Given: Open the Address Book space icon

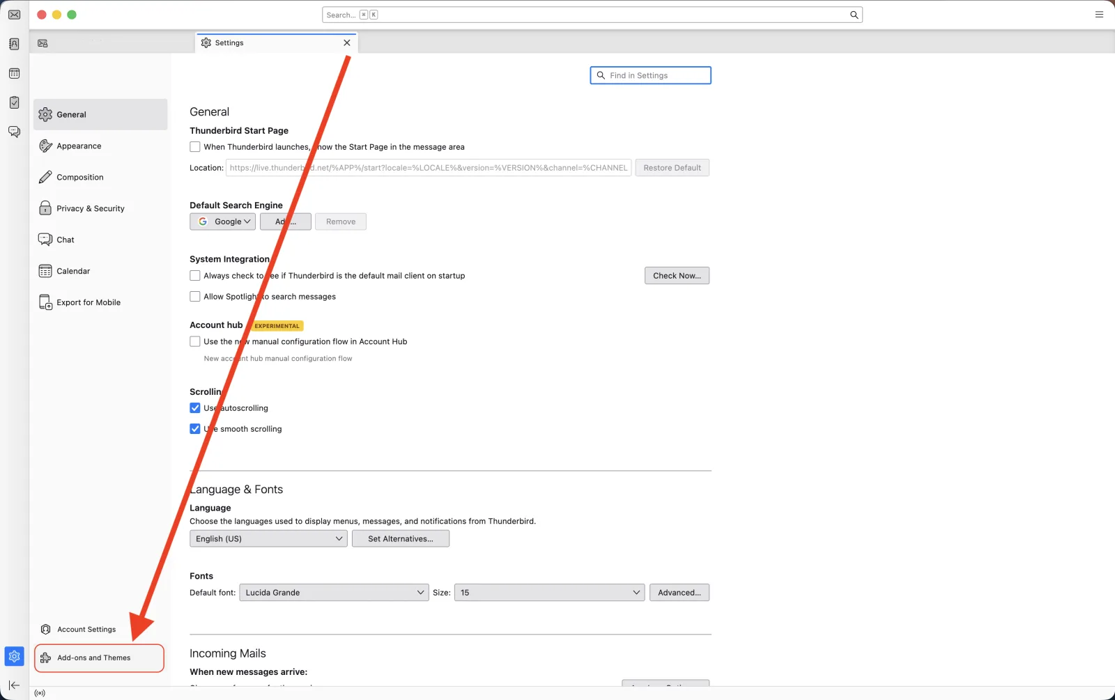Looking at the screenshot, I should point(14,44).
